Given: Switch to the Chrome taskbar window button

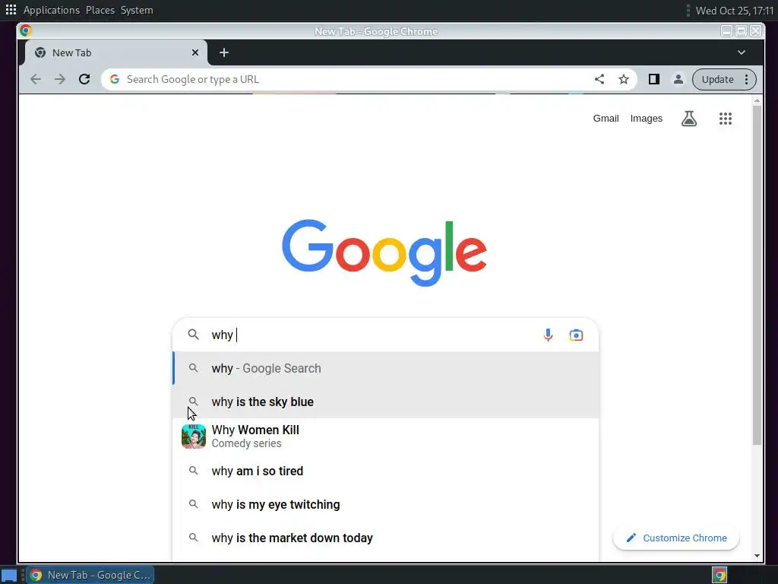Looking at the screenshot, I should click(x=90, y=575).
